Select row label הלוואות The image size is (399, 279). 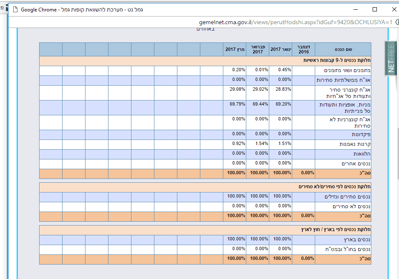(x=362, y=154)
